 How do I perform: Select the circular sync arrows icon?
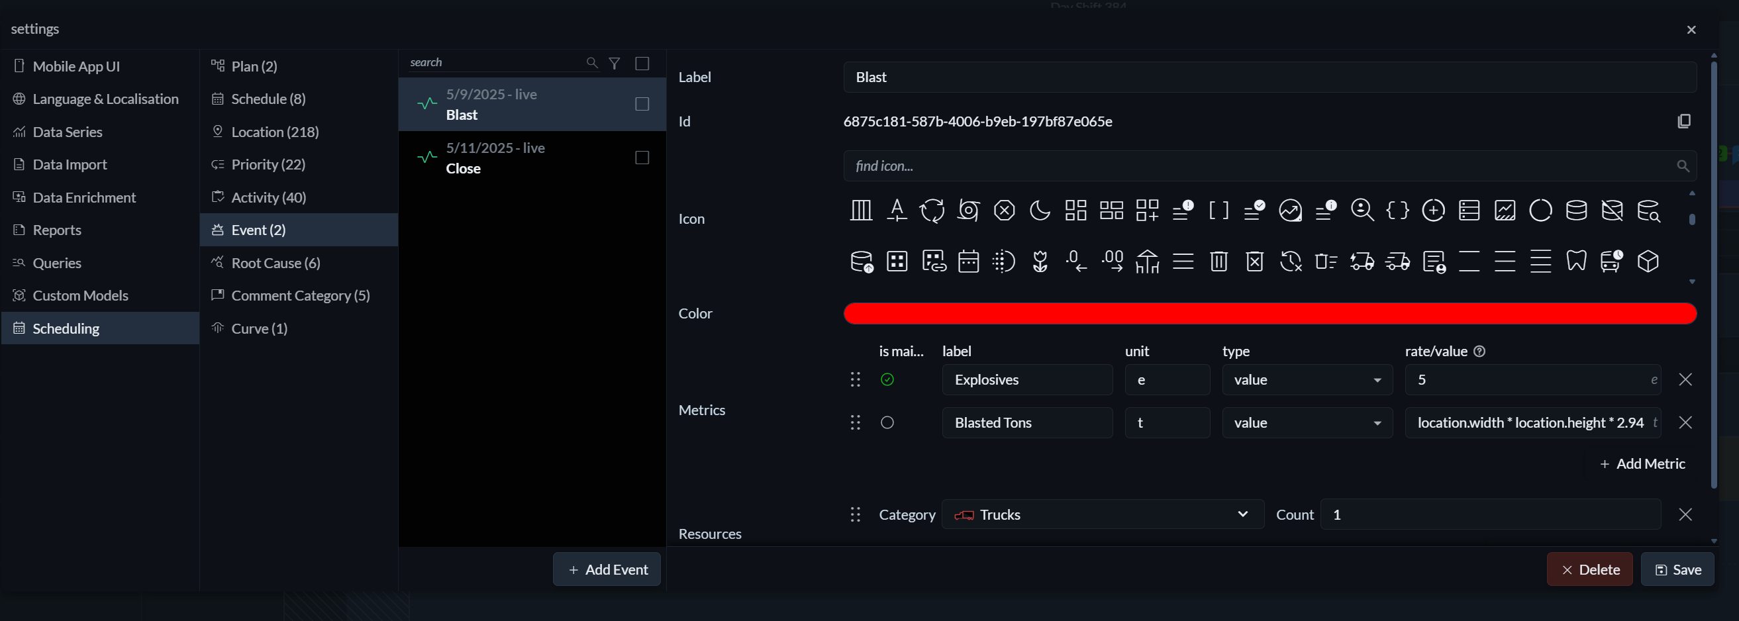(932, 211)
